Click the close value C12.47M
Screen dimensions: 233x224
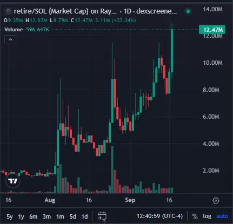(82, 21)
